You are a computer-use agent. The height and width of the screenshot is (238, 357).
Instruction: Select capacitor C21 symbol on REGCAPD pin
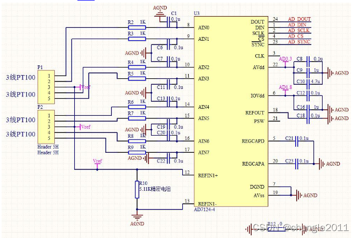coord(296,141)
